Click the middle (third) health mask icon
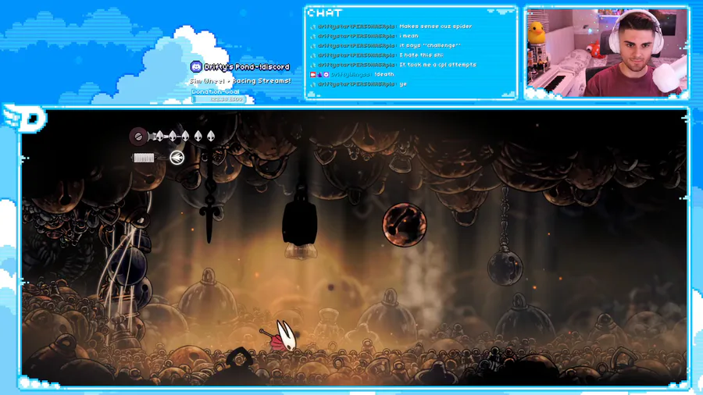 pyautogui.click(x=185, y=136)
